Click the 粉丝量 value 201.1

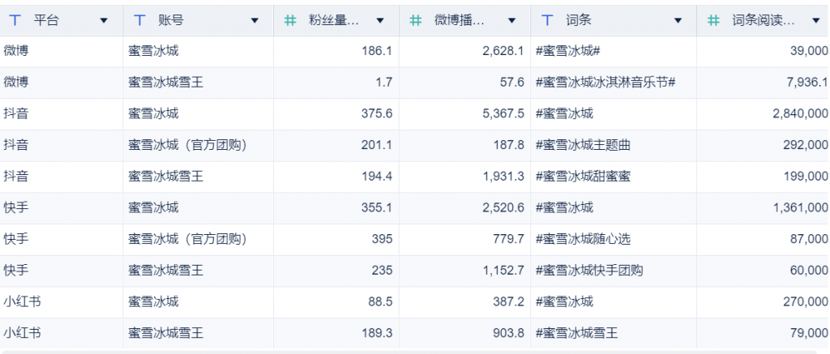click(x=377, y=145)
